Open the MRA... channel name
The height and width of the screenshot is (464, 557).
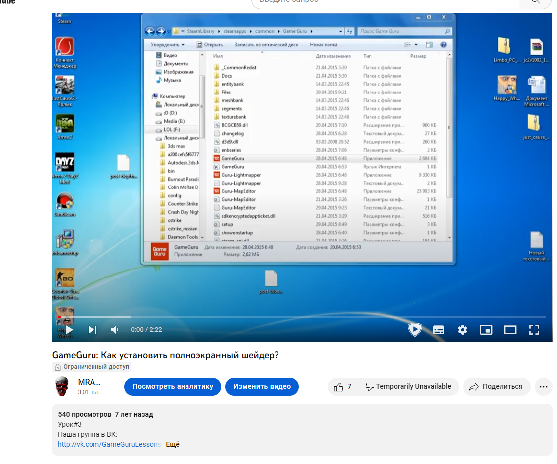point(89,382)
